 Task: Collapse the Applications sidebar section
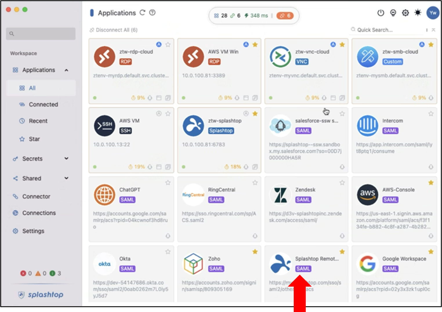point(66,70)
